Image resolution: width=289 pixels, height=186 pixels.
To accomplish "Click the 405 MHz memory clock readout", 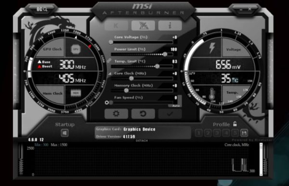I will [x=72, y=78].
